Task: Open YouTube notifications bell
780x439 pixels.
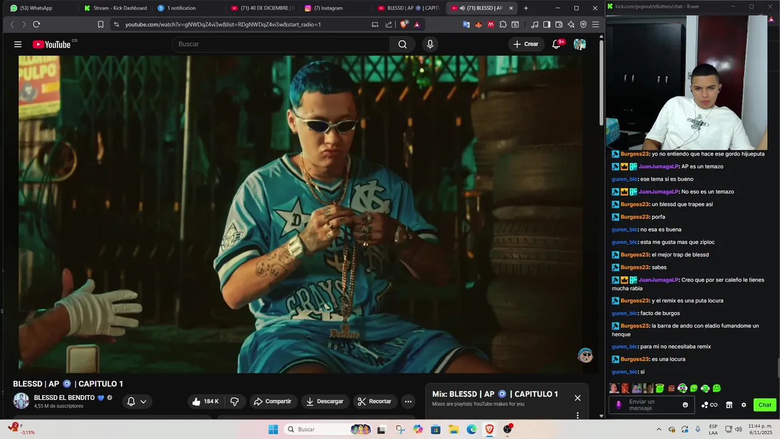Action: coord(556,44)
